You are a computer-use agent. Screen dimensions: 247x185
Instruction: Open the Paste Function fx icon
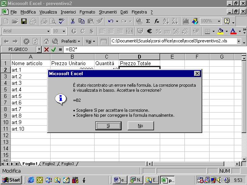tap(157, 21)
